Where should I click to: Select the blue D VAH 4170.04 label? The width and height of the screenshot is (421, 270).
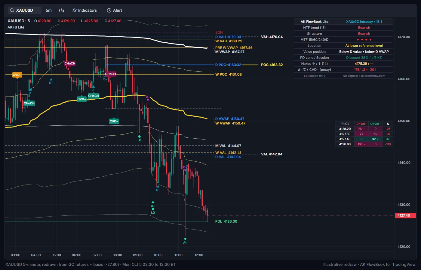228,37
